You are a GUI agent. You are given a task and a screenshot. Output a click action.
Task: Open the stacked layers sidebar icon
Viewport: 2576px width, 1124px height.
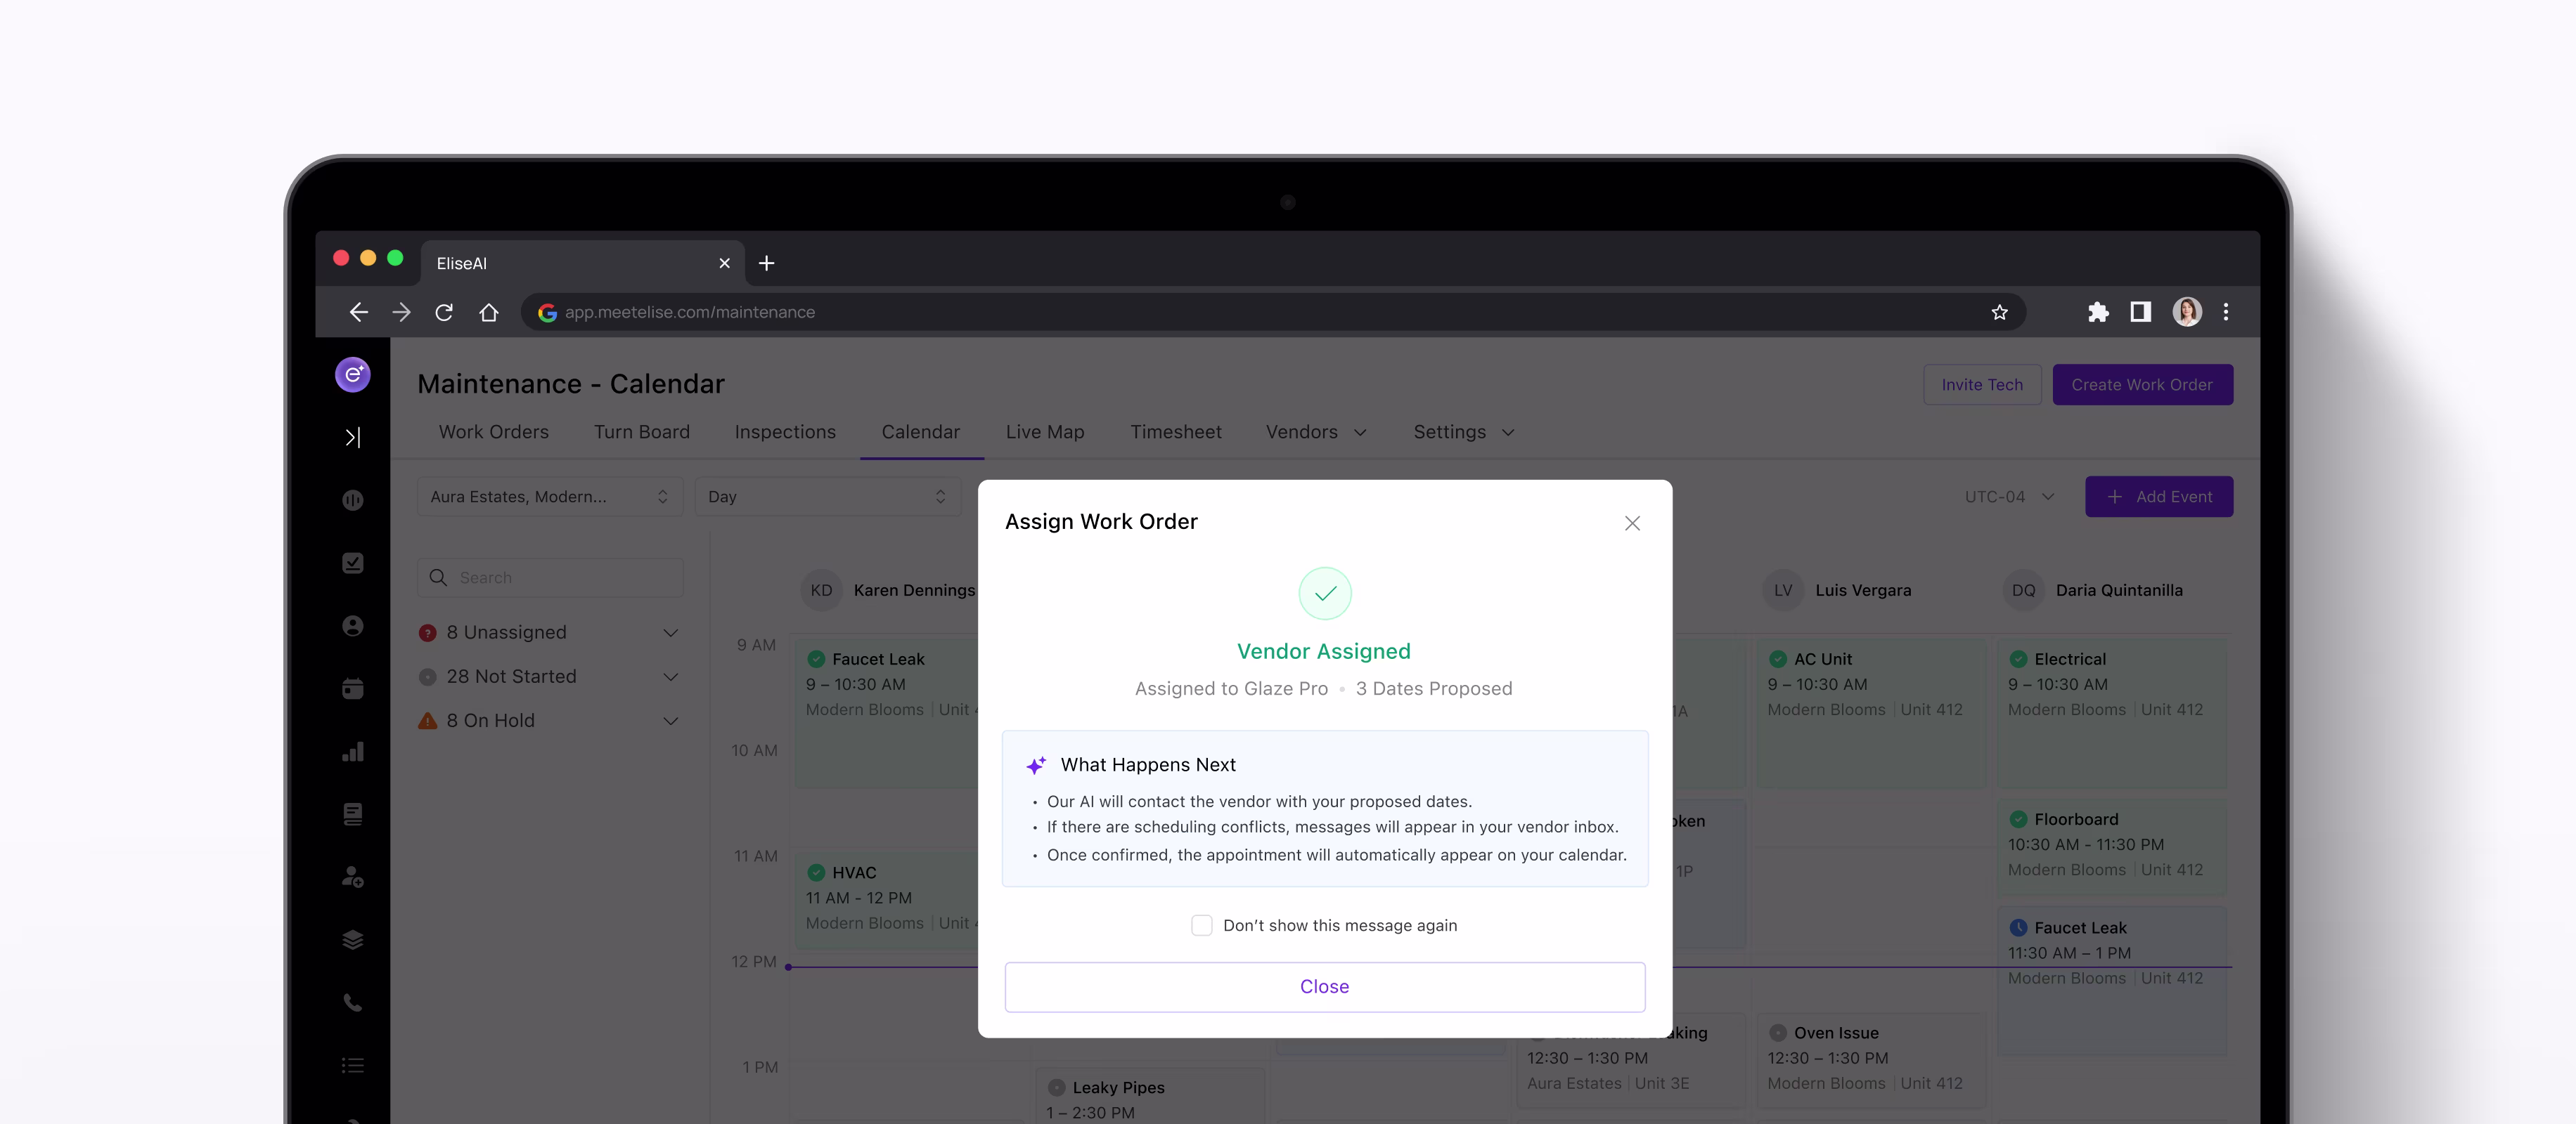(352, 940)
